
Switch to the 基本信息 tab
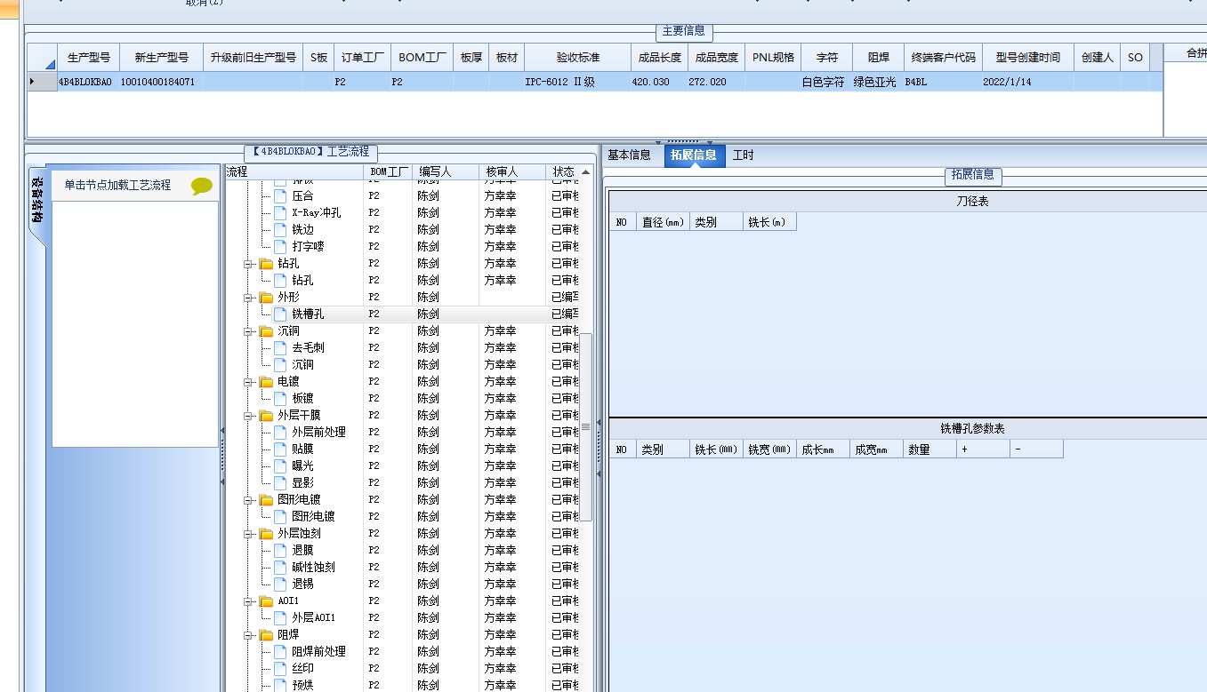629,155
